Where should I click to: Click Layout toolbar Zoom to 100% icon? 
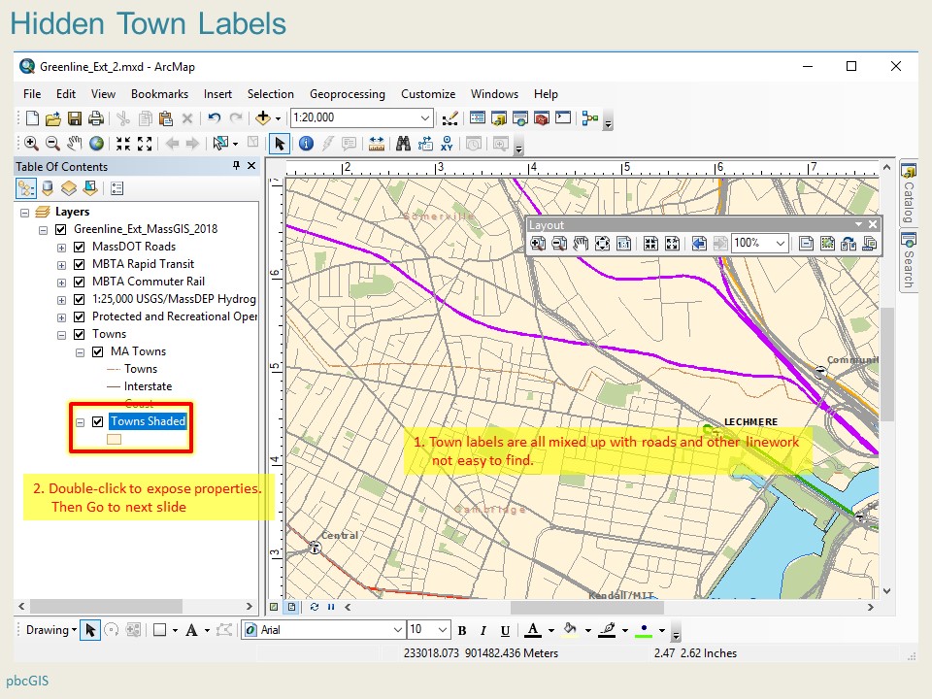pyautogui.click(x=623, y=243)
